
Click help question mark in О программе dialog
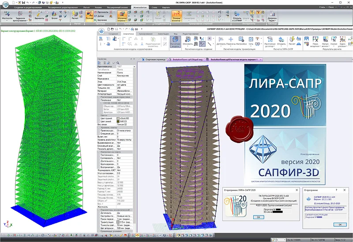coord(336,190)
